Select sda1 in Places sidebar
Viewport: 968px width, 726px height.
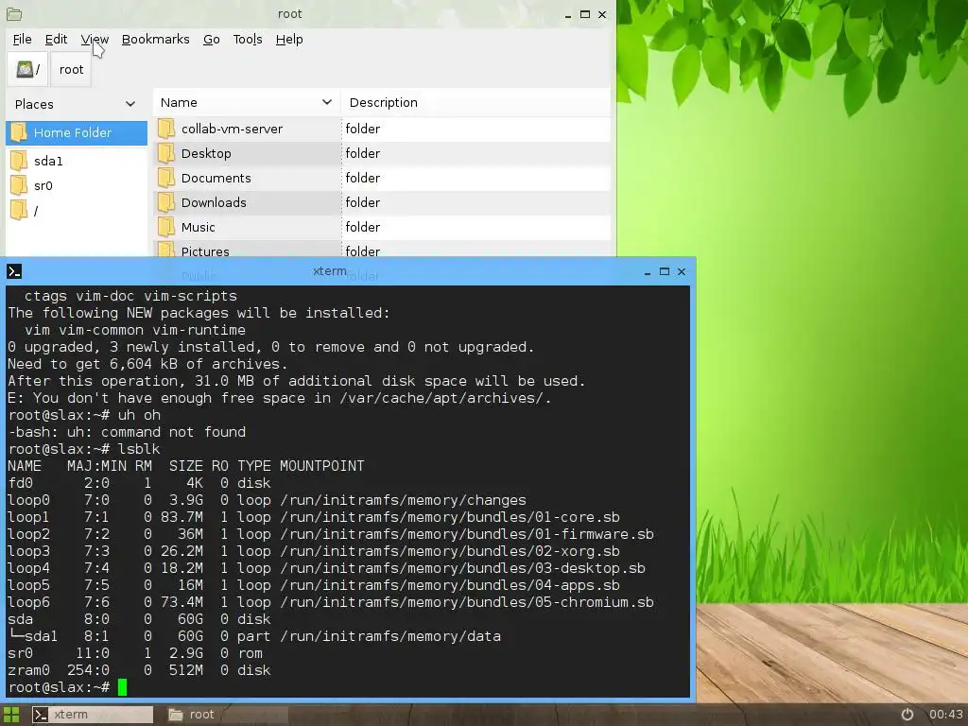77,161
